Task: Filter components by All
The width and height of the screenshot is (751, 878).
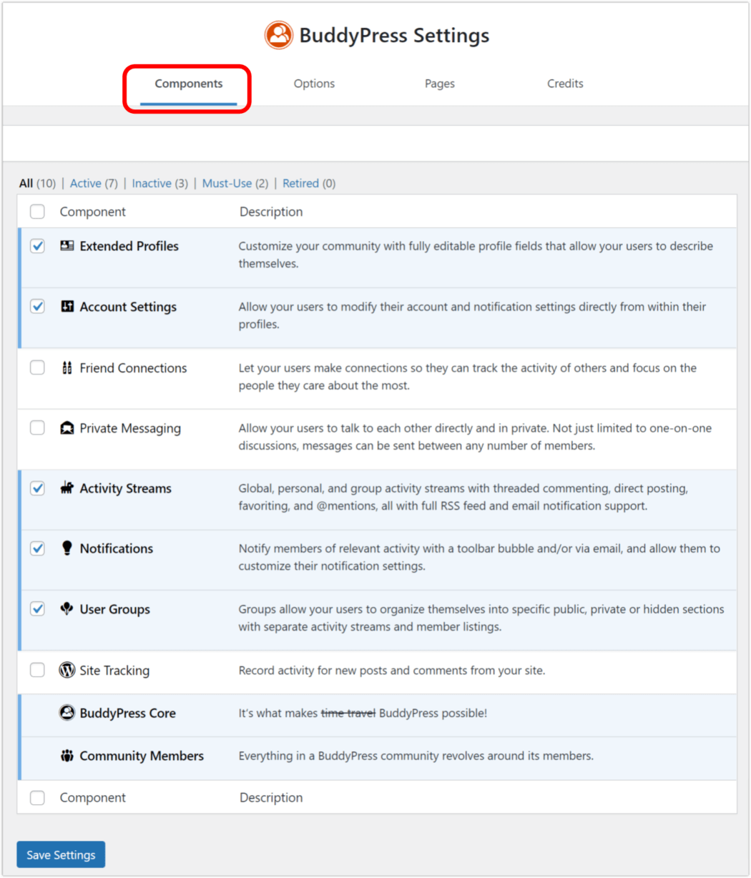Action: [x=26, y=184]
